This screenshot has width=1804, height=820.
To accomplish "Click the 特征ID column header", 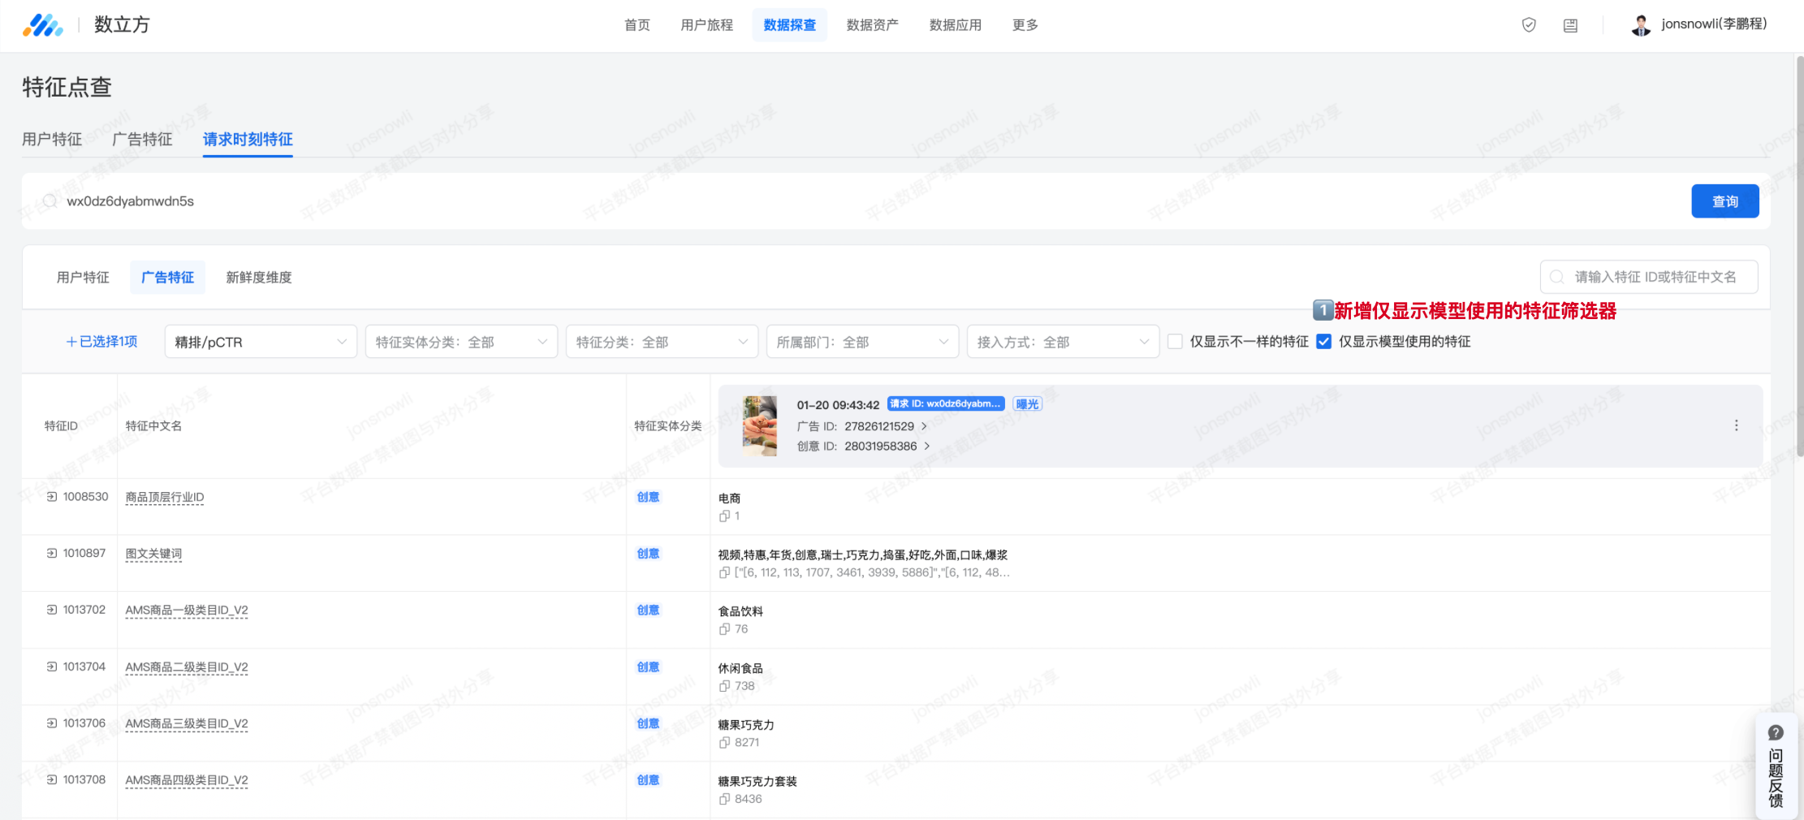I will pos(61,425).
